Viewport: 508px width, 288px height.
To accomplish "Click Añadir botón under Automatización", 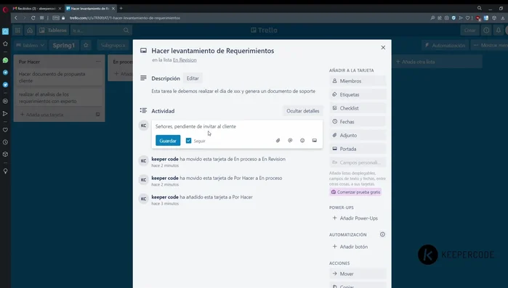I will 358,247.
